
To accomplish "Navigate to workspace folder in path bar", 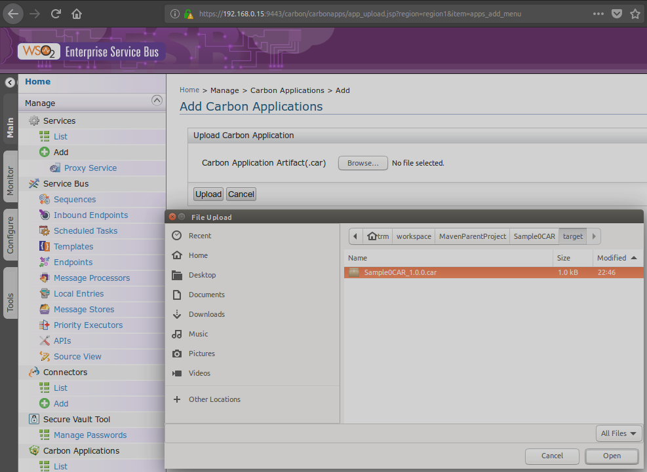I will pyautogui.click(x=414, y=236).
